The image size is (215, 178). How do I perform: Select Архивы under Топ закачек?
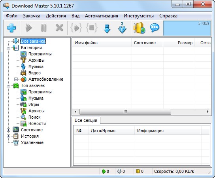click(x=36, y=111)
